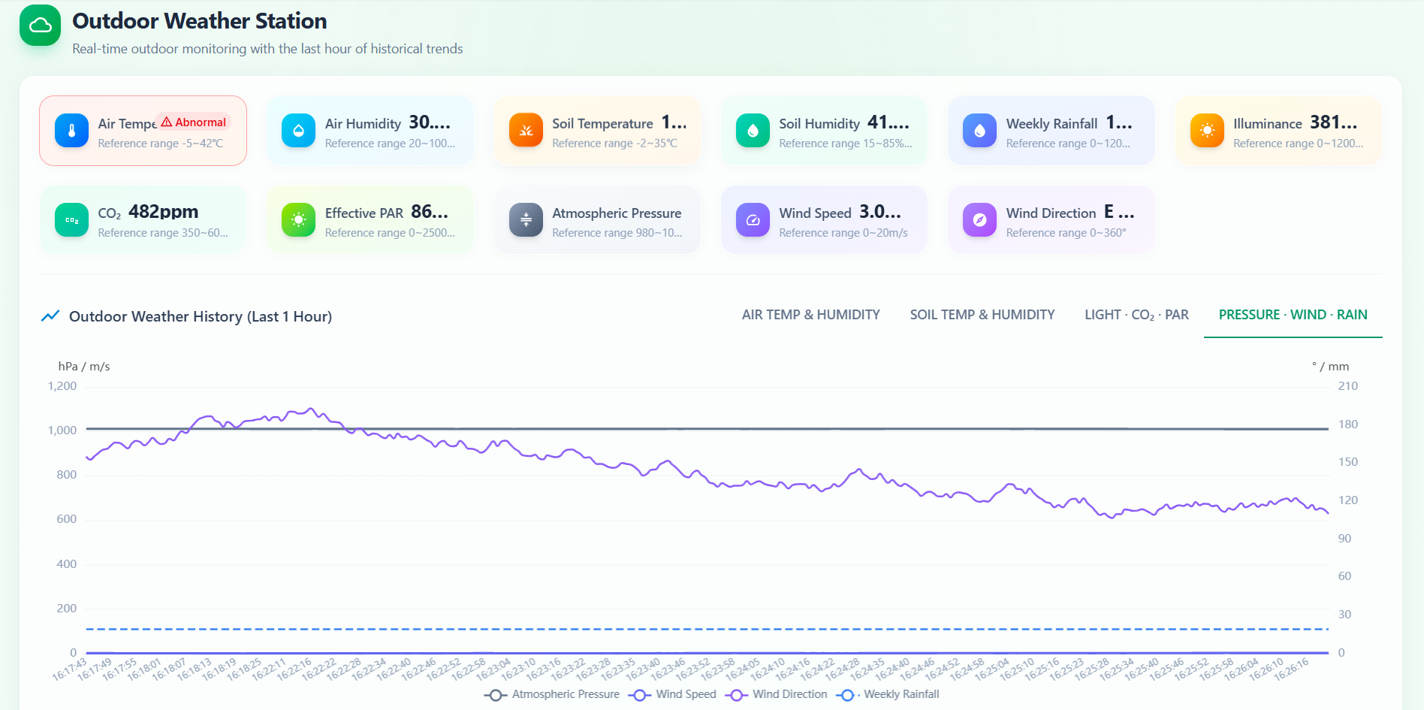Click the Wind Speed gauge icon

pyautogui.click(x=753, y=220)
